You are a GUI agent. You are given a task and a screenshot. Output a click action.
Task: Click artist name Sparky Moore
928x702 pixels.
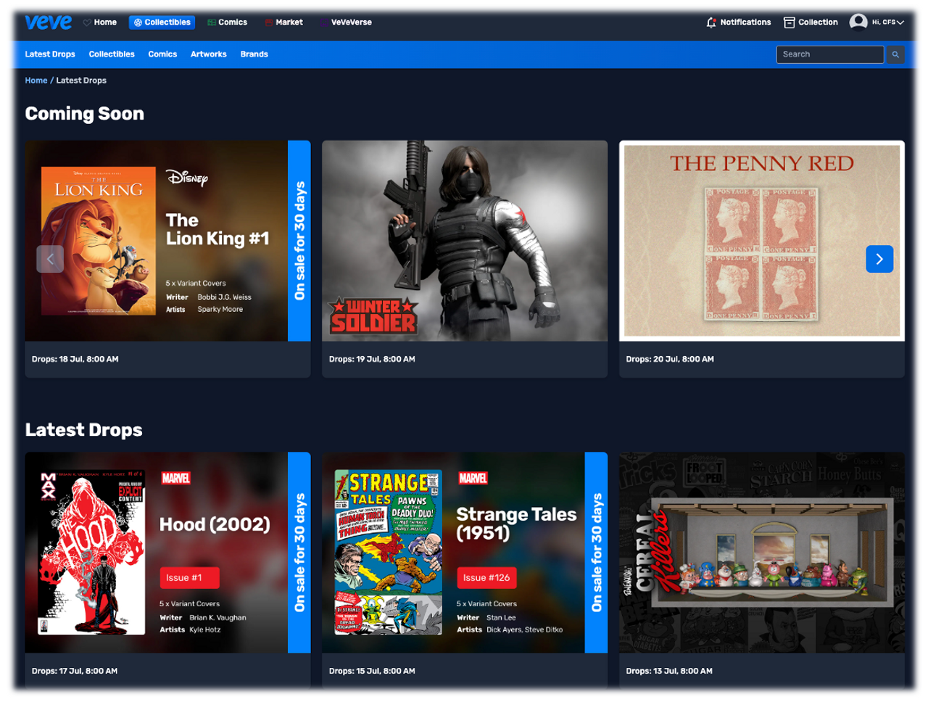220,309
